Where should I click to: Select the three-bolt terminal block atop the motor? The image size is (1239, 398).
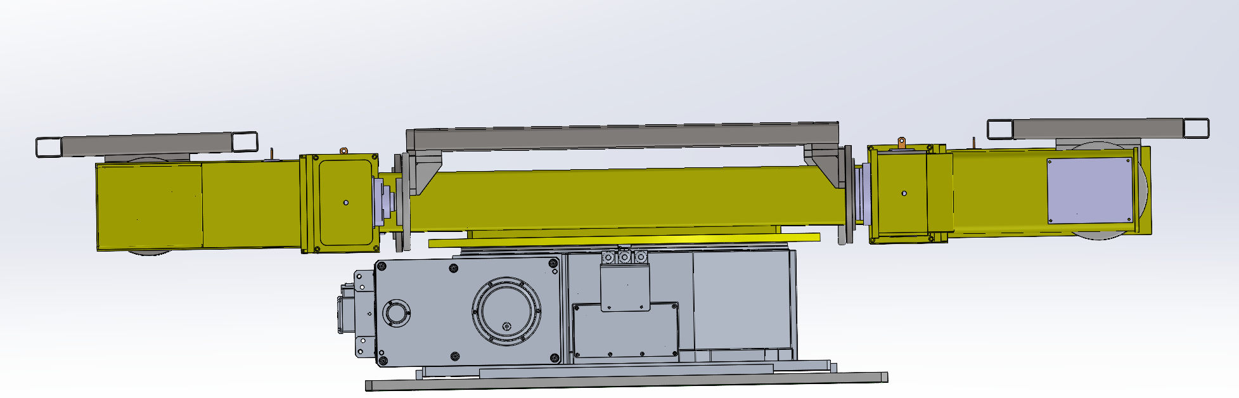pyautogui.click(x=624, y=257)
